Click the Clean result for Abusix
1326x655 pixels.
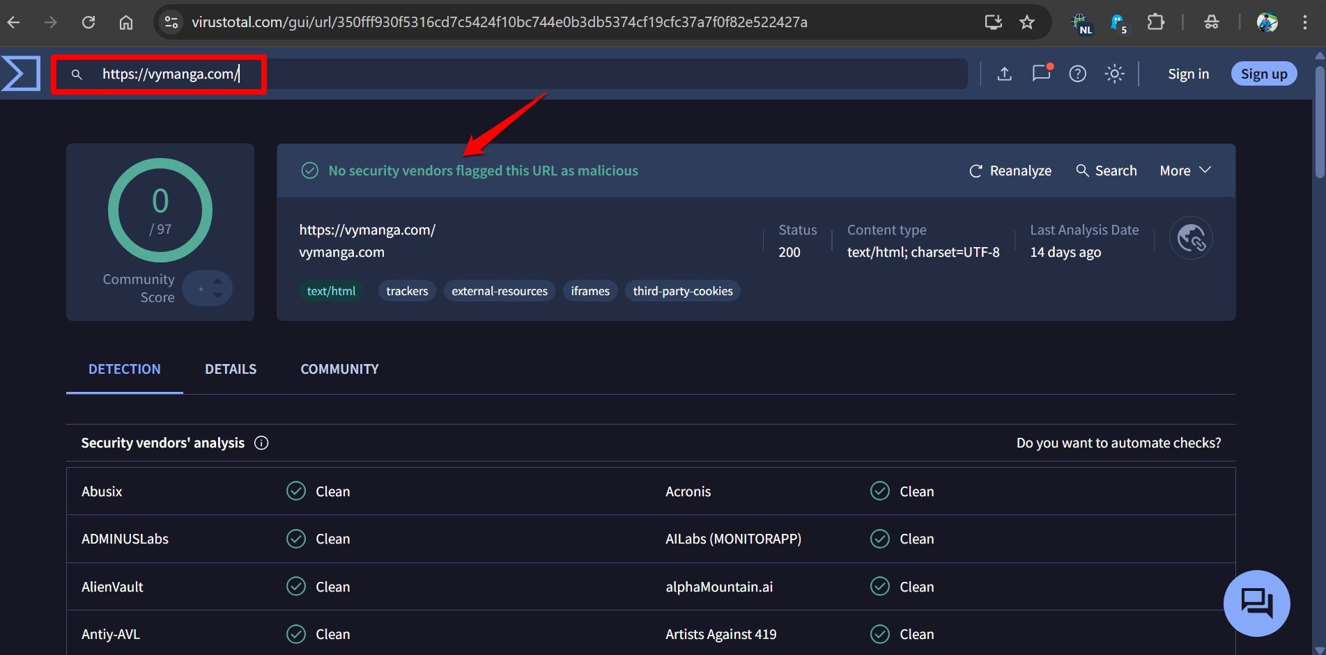click(x=318, y=491)
